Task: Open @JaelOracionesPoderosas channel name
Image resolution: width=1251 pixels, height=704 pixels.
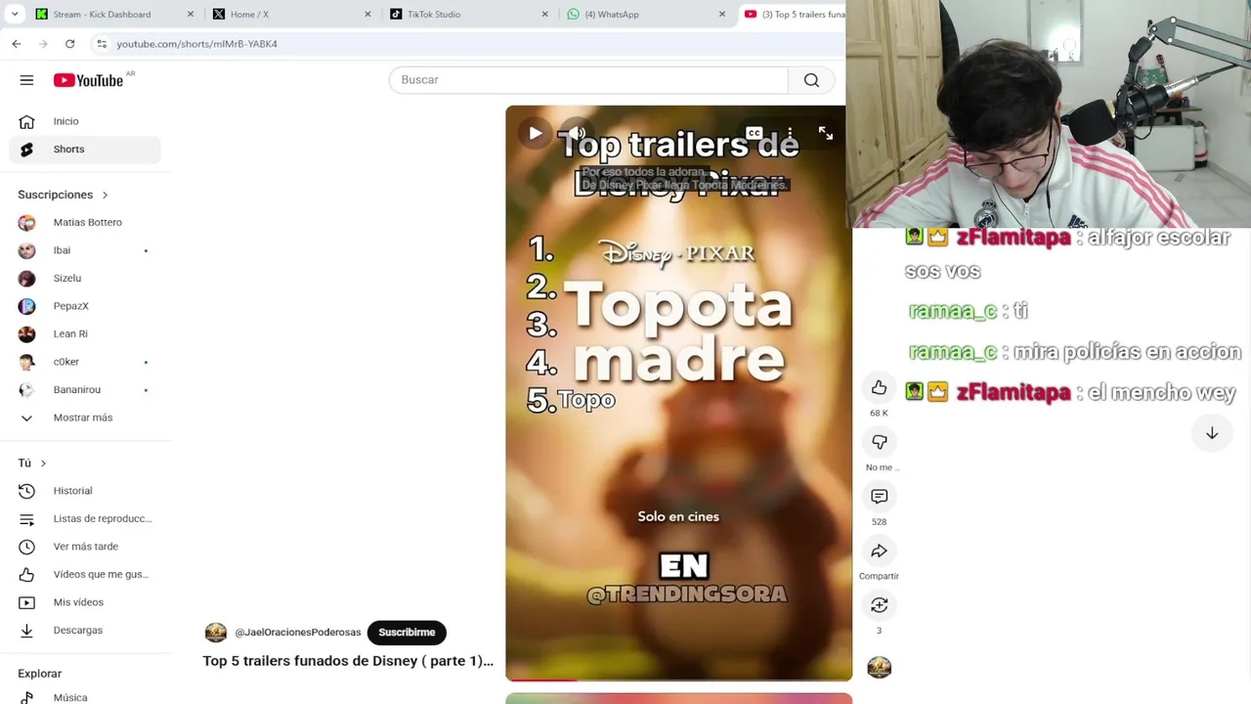Action: [298, 633]
